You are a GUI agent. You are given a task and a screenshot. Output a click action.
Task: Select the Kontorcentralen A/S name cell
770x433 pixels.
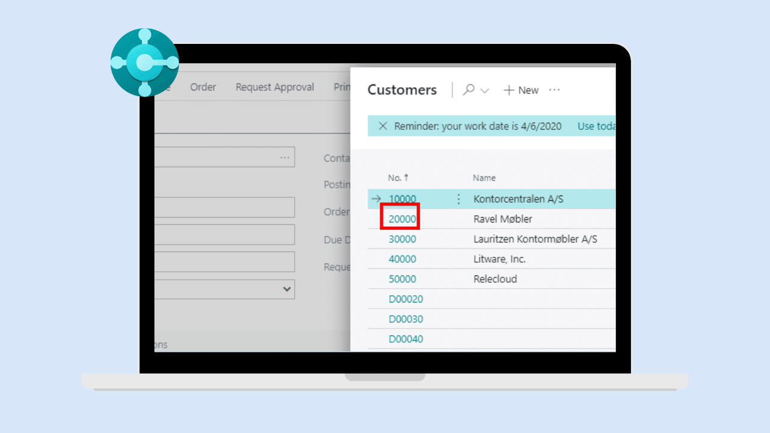pyautogui.click(x=519, y=199)
